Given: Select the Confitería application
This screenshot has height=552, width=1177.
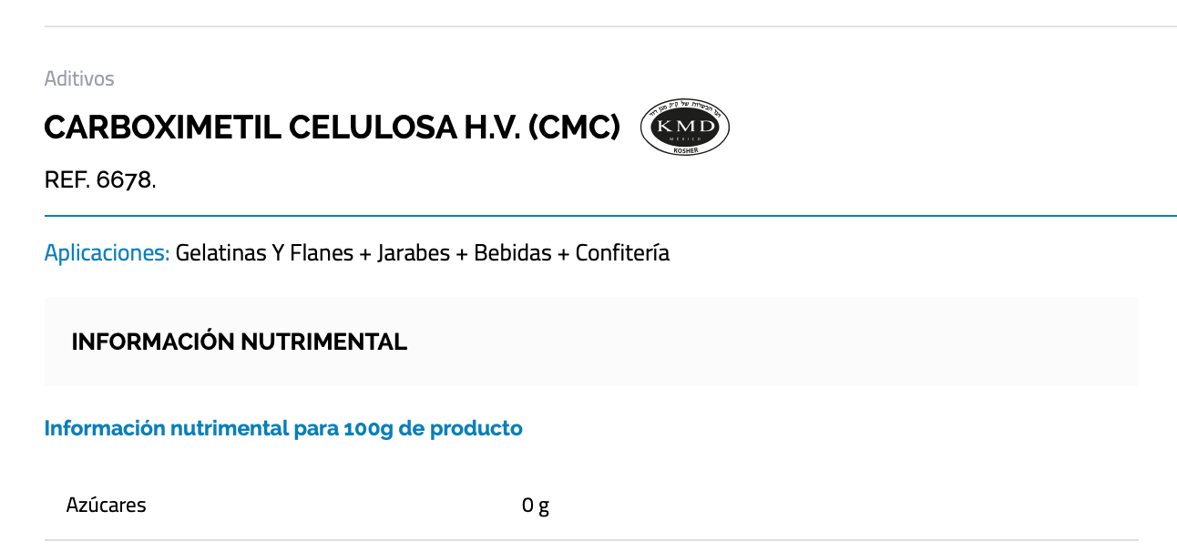Looking at the screenshot, I should coord(622,252).
